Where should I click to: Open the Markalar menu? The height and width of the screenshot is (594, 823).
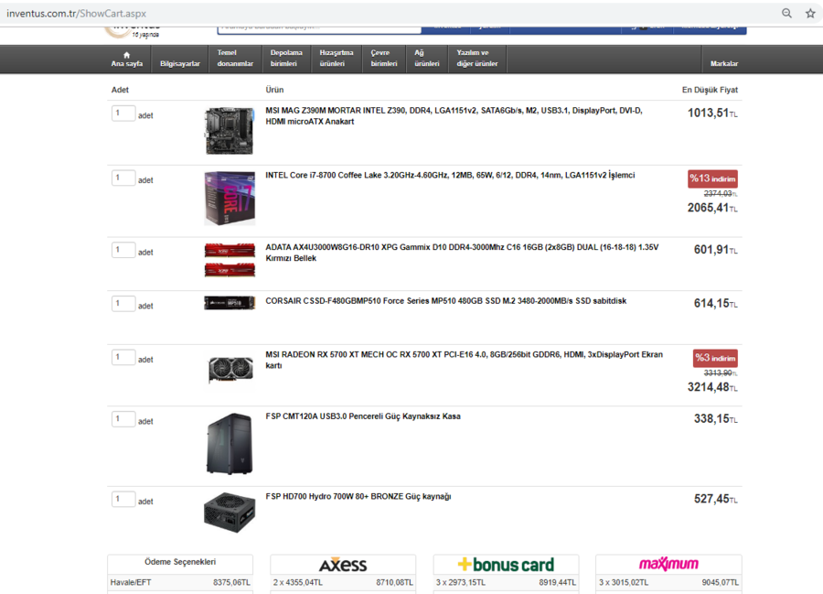(x=724, y=63)
